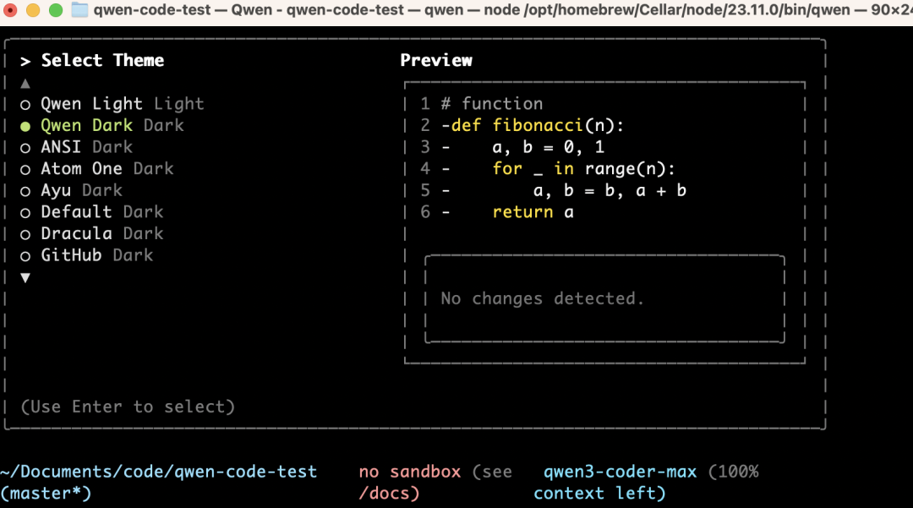Click the 'no sandbox' status text
The image size is (913, 508).
410,472
